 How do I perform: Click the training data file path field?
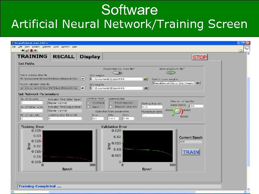point(50,79)
